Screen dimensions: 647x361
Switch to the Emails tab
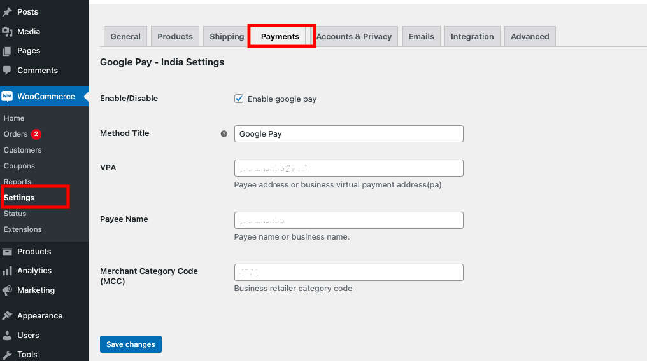coord(422,37)
